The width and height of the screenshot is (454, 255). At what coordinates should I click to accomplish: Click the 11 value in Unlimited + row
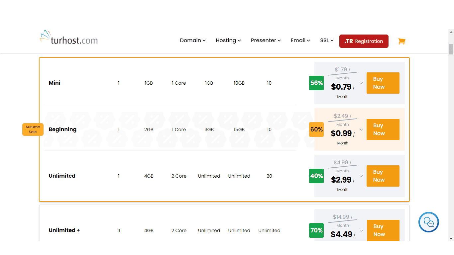[x=119, y=230]
